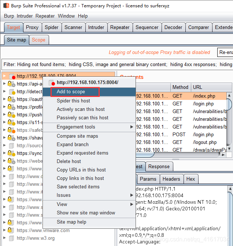
Task: Switch to the Scanner tab
Action: coord(73,28)
